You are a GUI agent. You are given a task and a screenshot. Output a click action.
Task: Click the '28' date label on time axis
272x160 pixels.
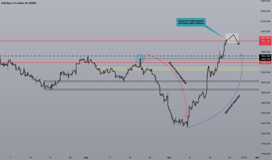[x=70, y=158]
